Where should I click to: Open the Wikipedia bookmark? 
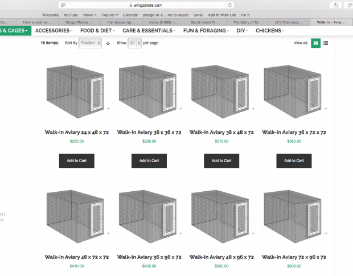pos(50,15)
